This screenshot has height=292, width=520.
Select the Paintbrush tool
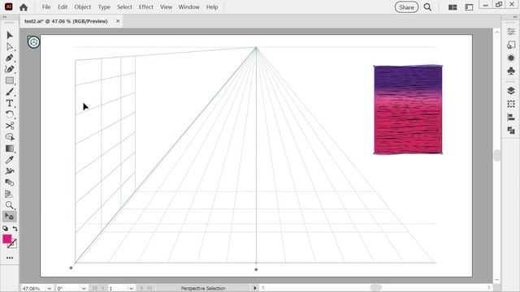[10, 92]
